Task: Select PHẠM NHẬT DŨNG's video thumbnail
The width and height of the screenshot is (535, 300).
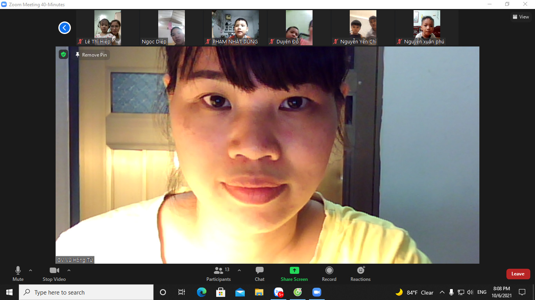Action: coord(235,28)
